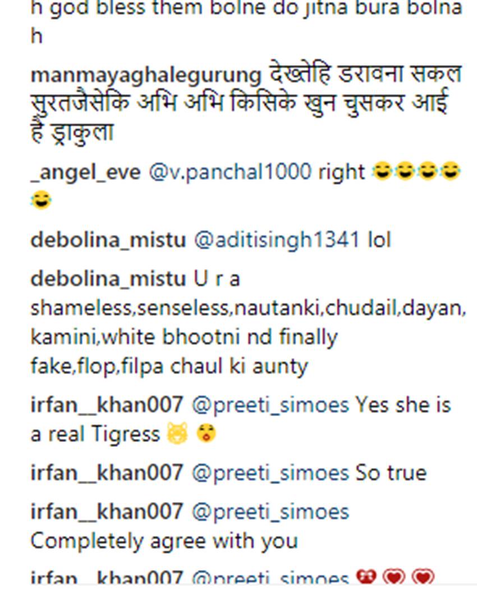The image size is (477, 602).
Task: Click the @v.panchal1000 mention
Action: pyautogui.click(x=229, y=172)
